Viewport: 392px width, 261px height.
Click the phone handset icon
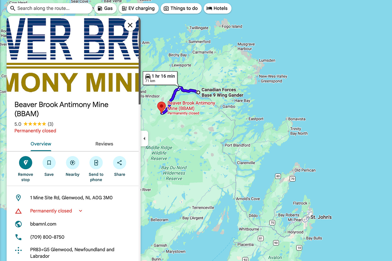(x=19, y=237)
